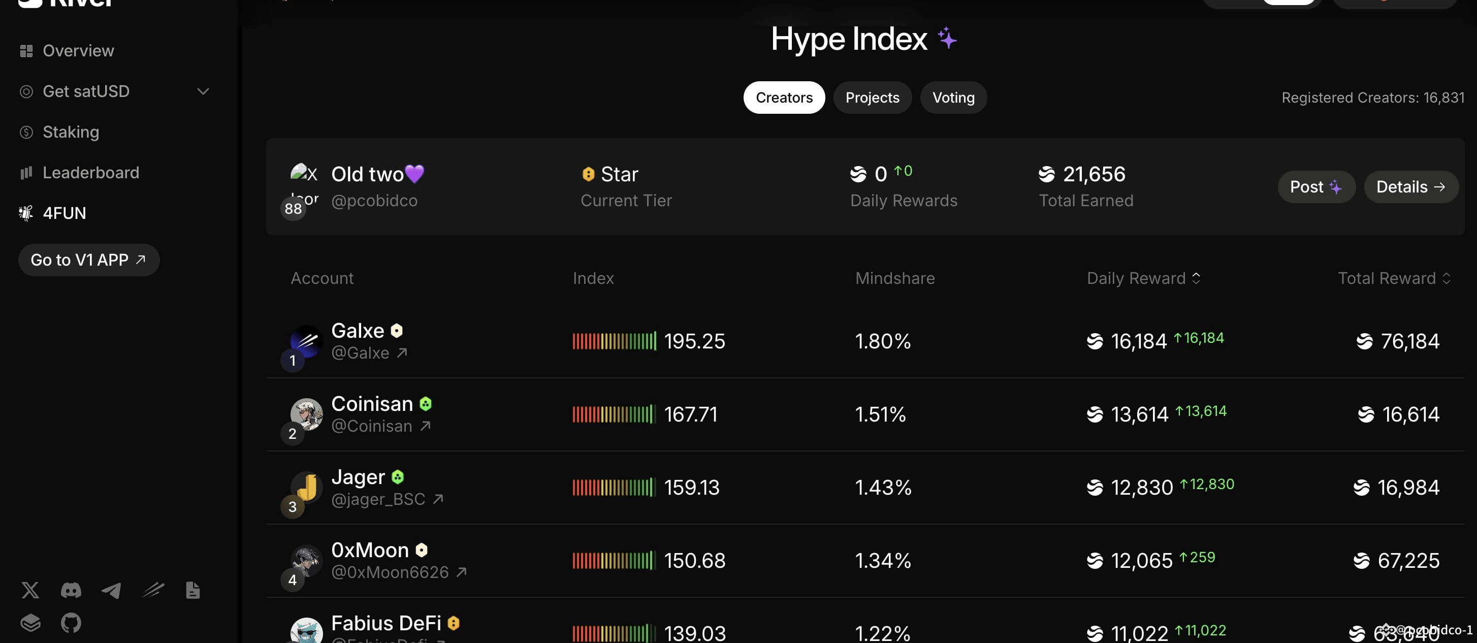This screenshot has width=1477, height=643.
Task: Click 0xMoon's daily reward 12,065
Action: click(x=1142, y=560)
